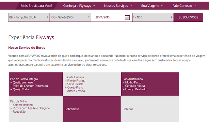Click the text Salame Italiano

[23, 105]
